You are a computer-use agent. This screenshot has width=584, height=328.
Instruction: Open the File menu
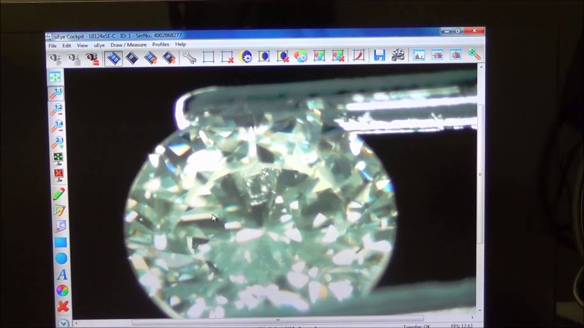(52, 46)
